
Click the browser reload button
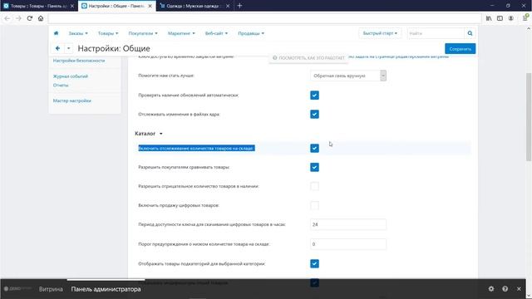(30, 18)
